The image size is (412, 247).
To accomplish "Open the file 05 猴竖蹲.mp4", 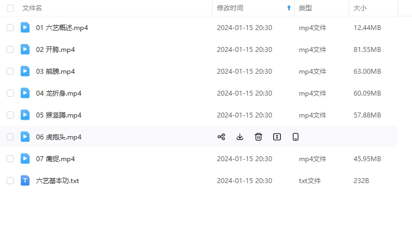I will (59, 115).
